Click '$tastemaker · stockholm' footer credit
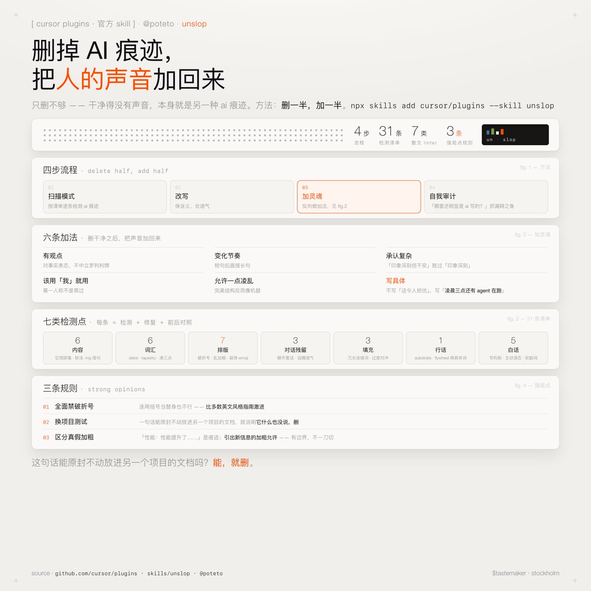The image size is (591, 591). click(525, 573)
